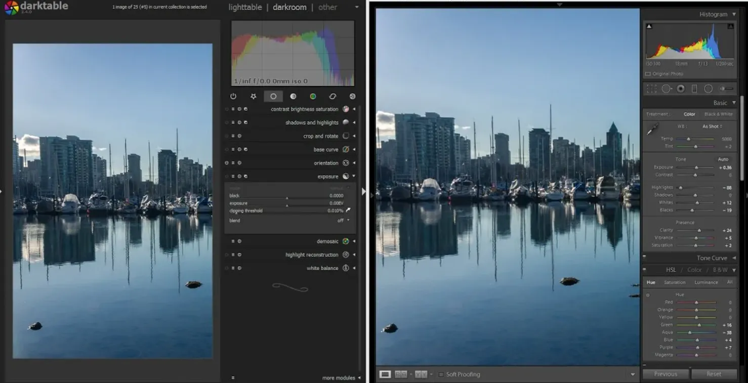
Task: Switch to the HSL Saturation tab
Action: (x=674, y=282)
